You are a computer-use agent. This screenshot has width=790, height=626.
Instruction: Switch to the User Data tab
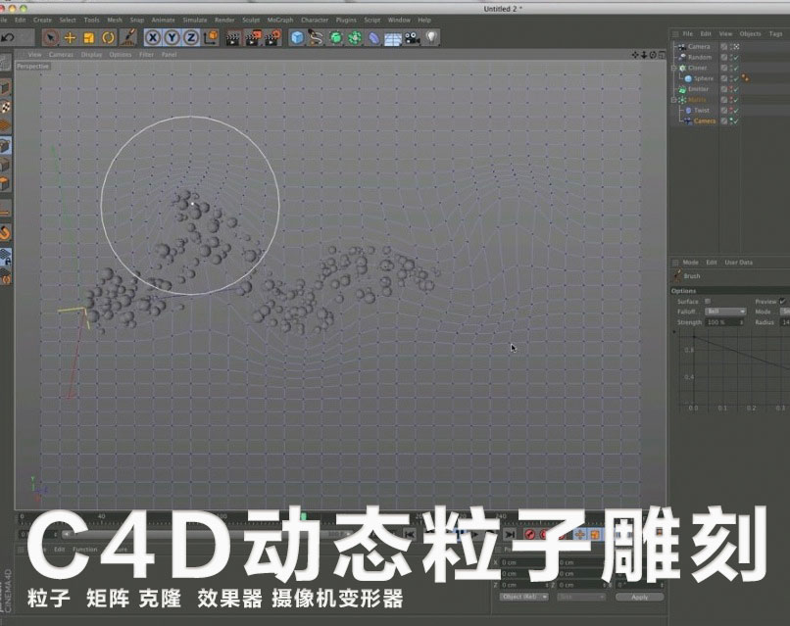click(738, 263)
